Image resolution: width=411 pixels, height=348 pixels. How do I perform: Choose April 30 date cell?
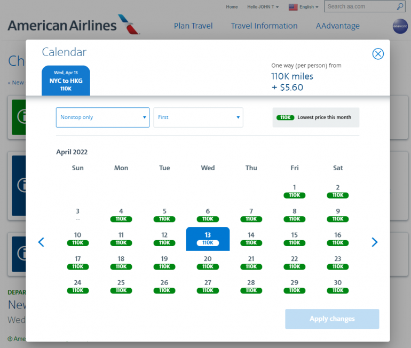(x=338, y=286)
